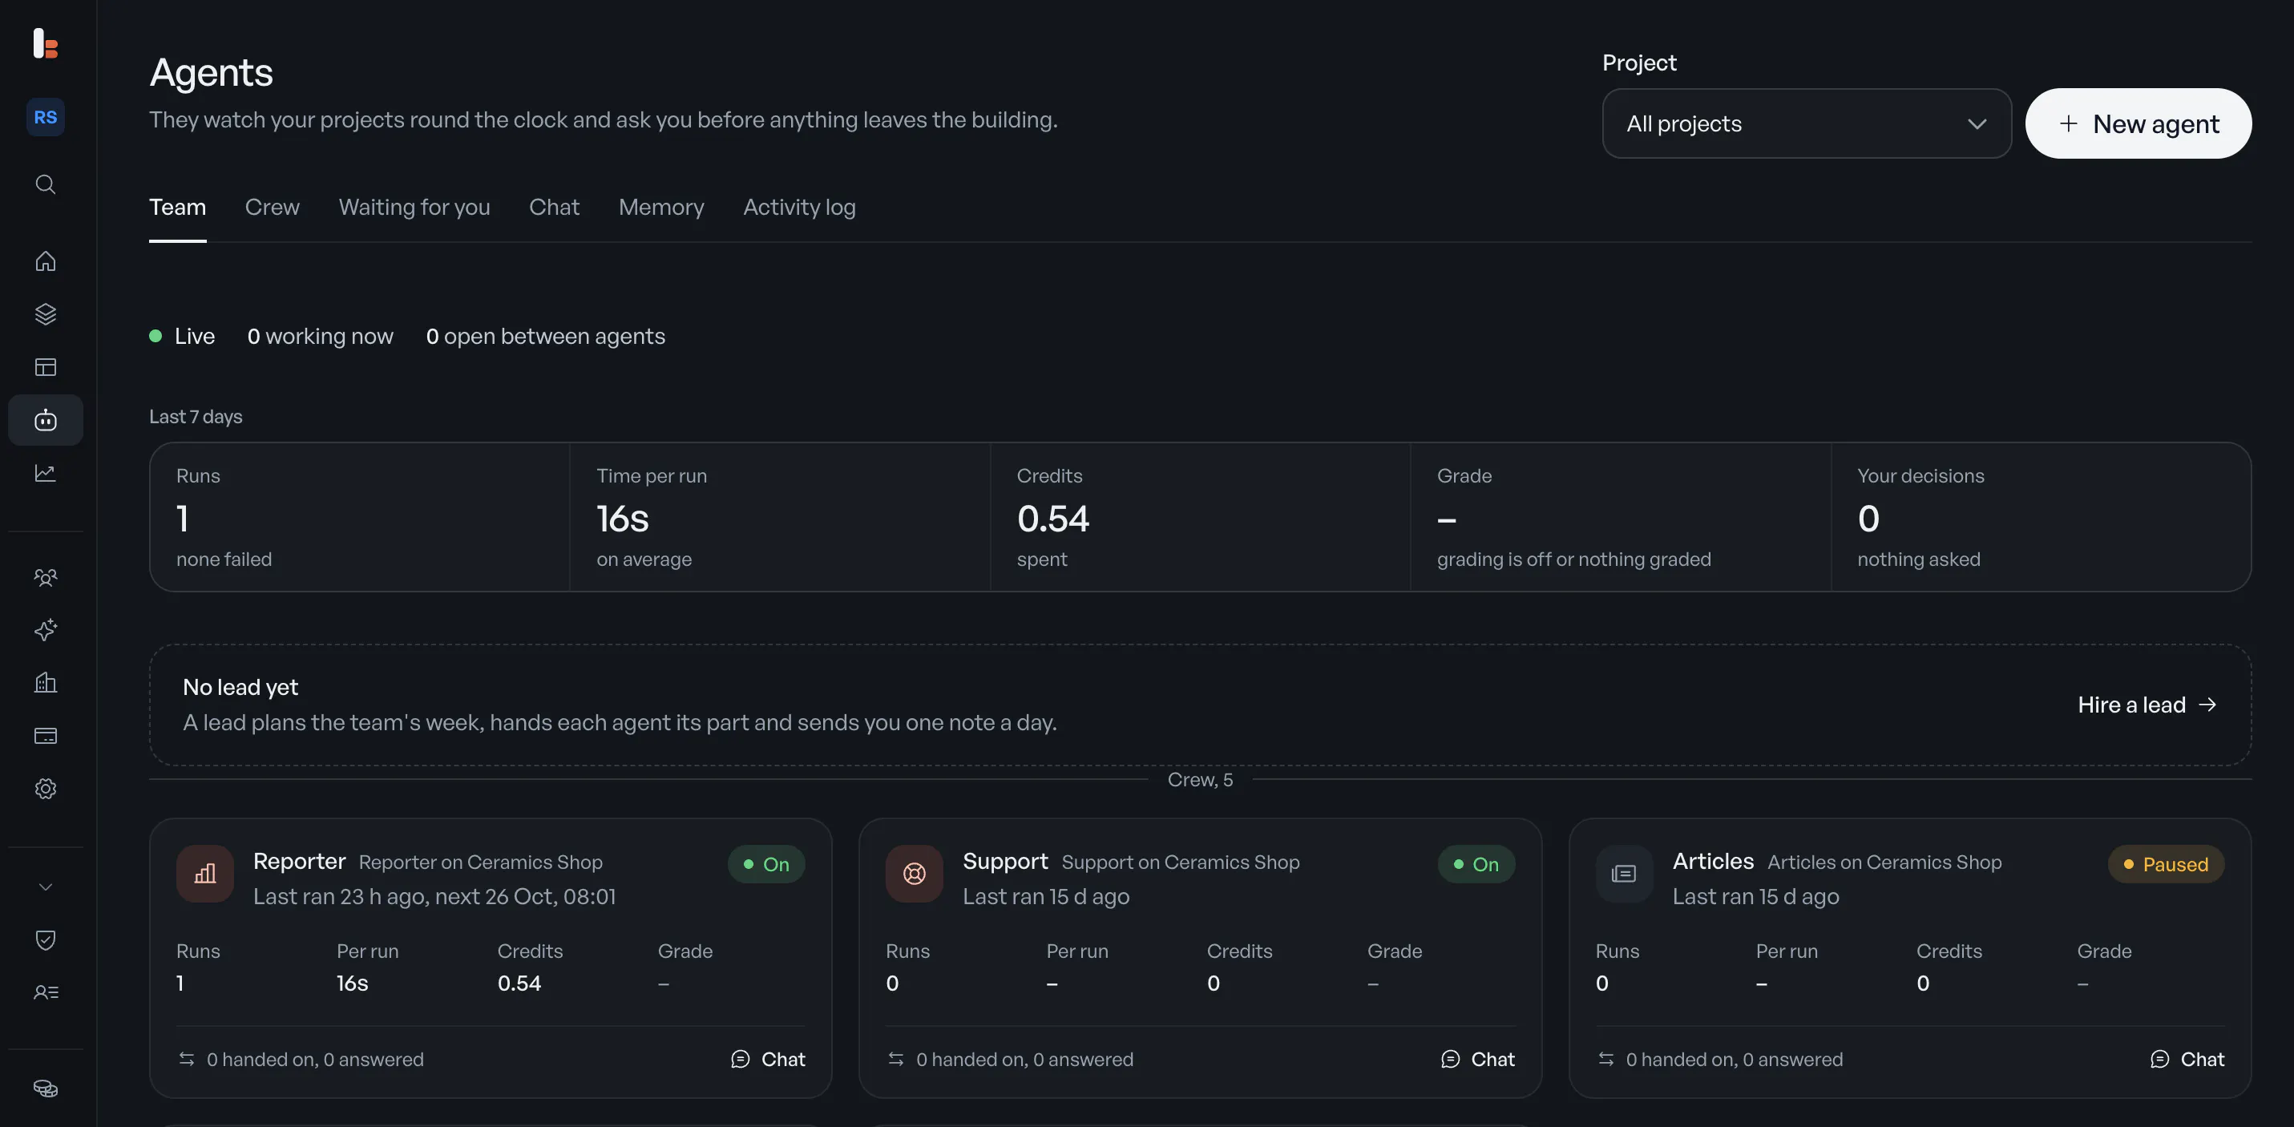Open Chat on the Articles card

pos(2187,1060)
